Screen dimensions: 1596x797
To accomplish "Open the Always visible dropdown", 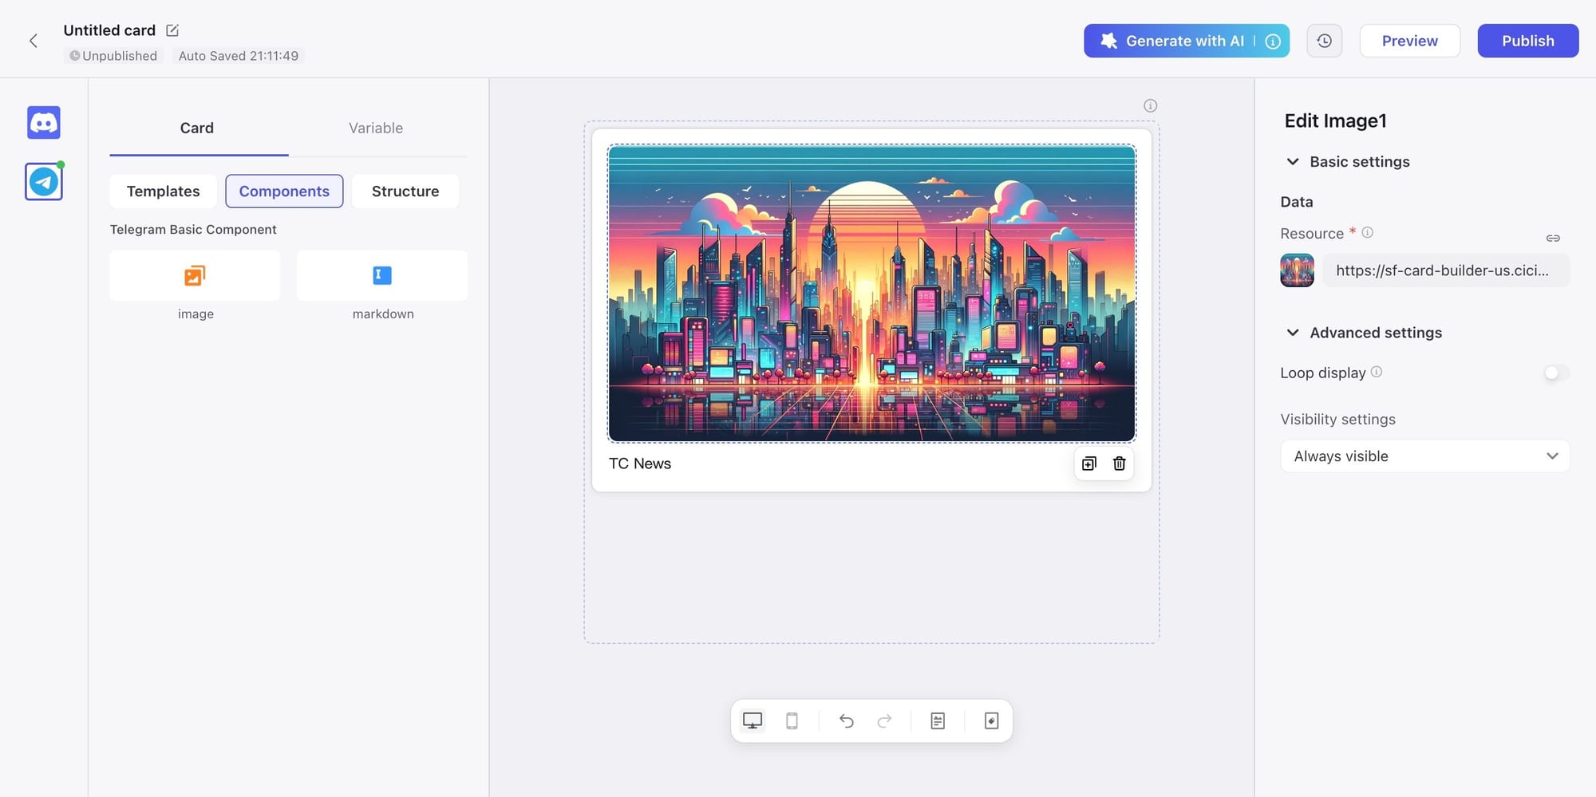I will pyautogui.click(x=1425, y=456).
